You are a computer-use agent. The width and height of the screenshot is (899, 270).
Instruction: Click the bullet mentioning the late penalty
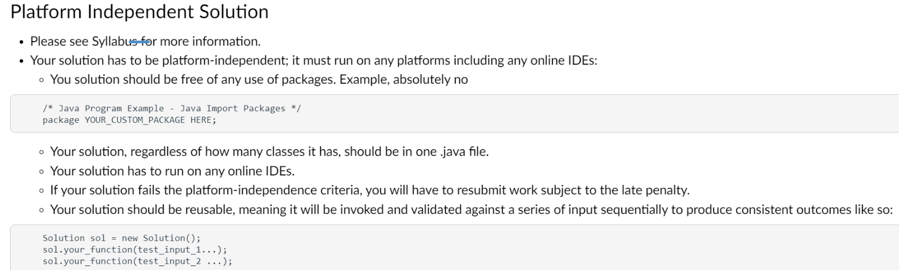tap(369, 190)
